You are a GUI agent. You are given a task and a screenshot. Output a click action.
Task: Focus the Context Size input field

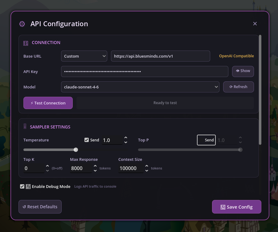click(x=131, y=168)
